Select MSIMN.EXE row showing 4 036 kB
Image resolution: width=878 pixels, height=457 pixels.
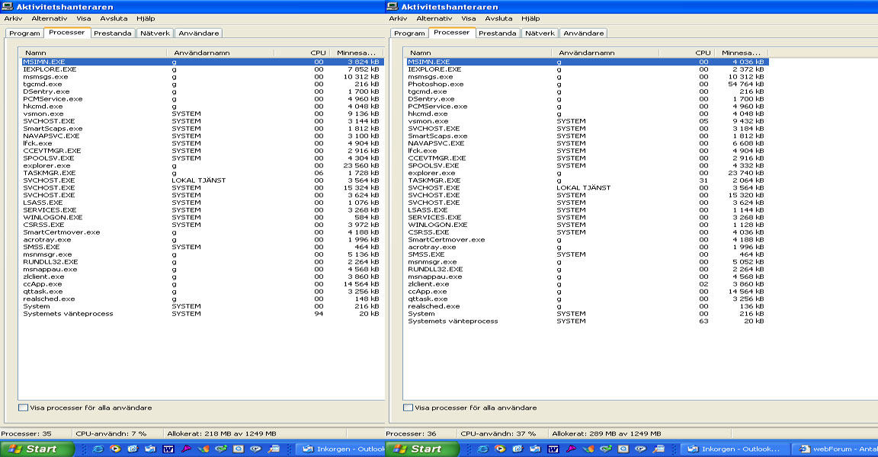coord(585,62)
